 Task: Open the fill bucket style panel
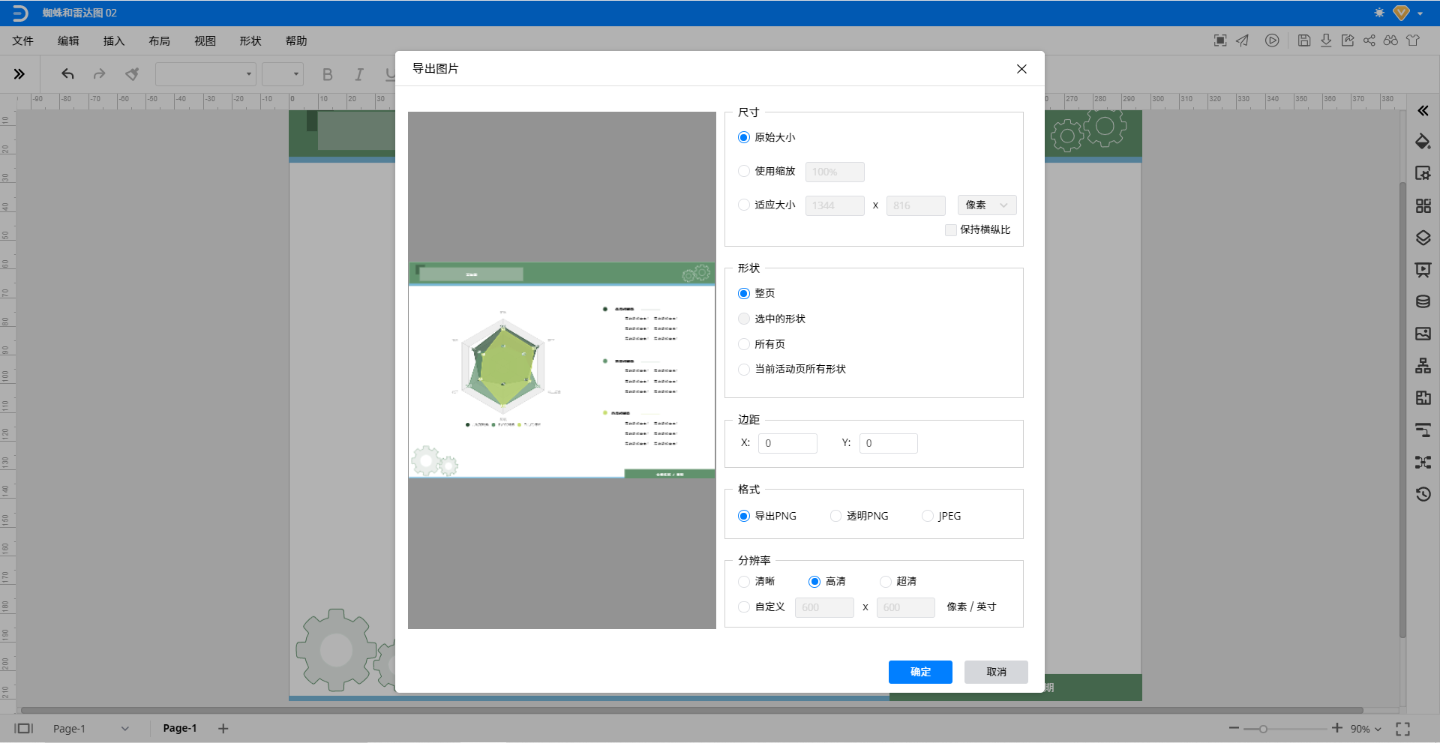tap(1423, 142)
